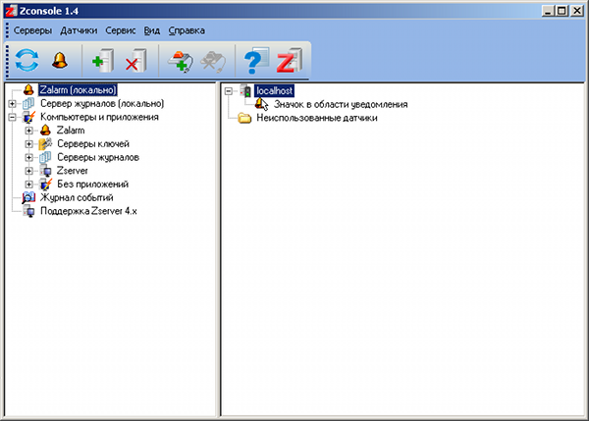Screen dimensions: 589x421
Task: Click the add sensor icon with green plus
Action: [181, 61]
